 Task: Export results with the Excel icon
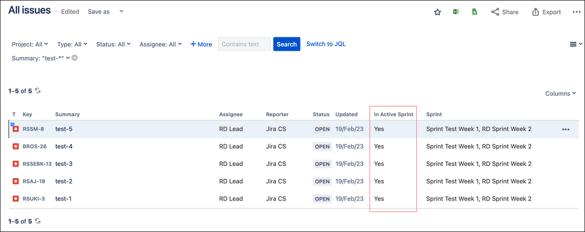456,12
